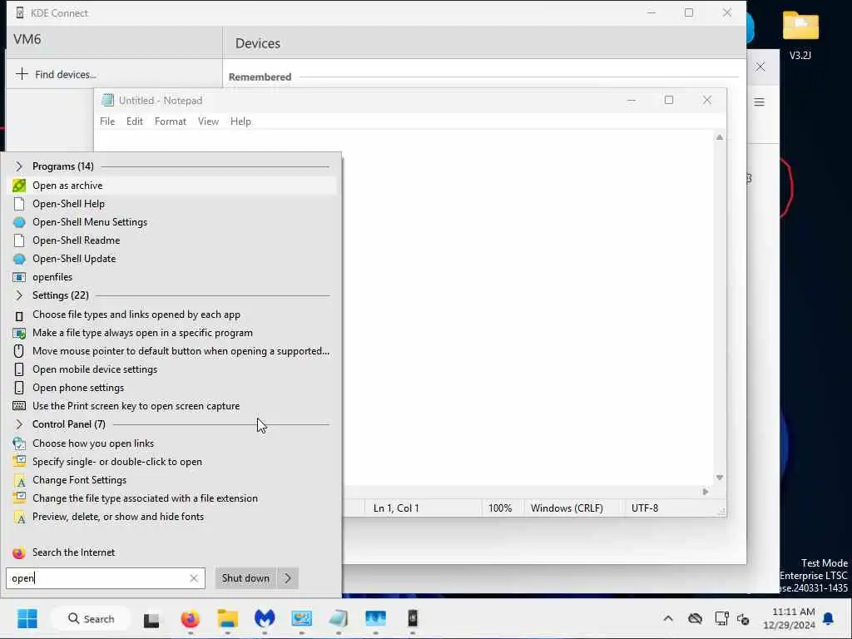This screenshot has height=639, width=852.
Task: Open phone settings result
Action: tap(173, 388)
